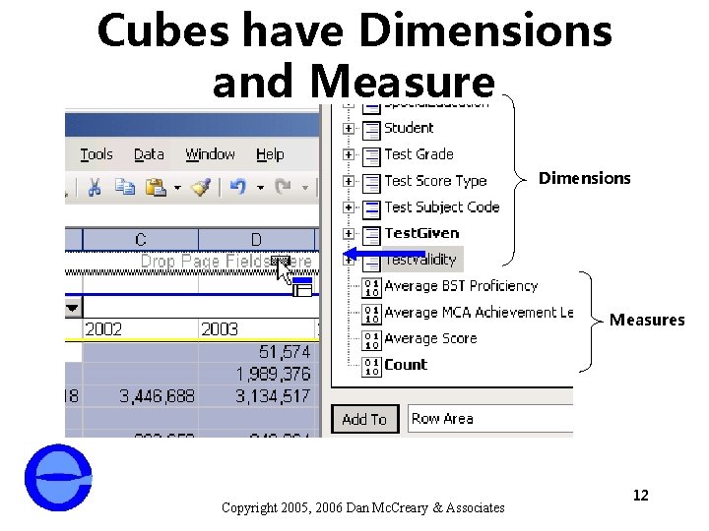Expand the Test Grade dimension node

tap(349, 154)
